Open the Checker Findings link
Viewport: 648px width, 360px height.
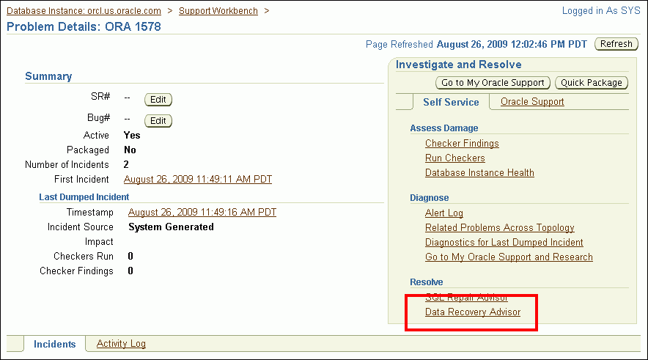462,144
